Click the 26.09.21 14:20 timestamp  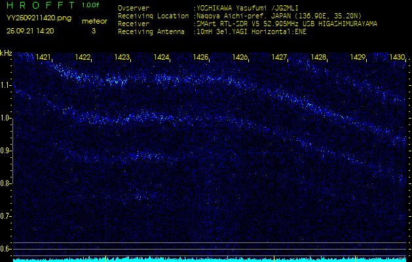tap(31, 31)
